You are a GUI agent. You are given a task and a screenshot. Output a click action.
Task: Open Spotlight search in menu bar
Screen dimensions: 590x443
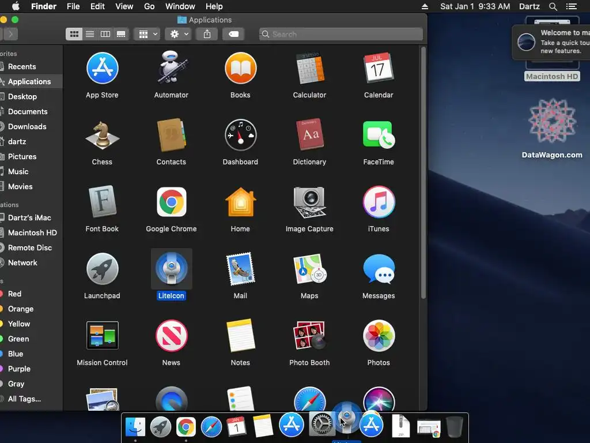[x=553, y=6]
